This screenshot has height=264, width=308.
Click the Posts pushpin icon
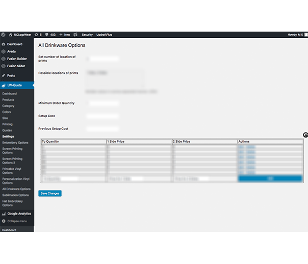point(4,75)
